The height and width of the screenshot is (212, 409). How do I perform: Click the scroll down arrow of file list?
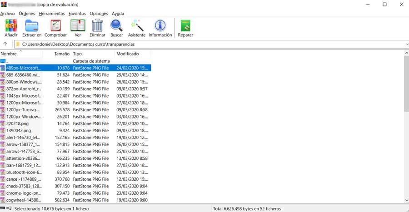(x=406, y=200)
